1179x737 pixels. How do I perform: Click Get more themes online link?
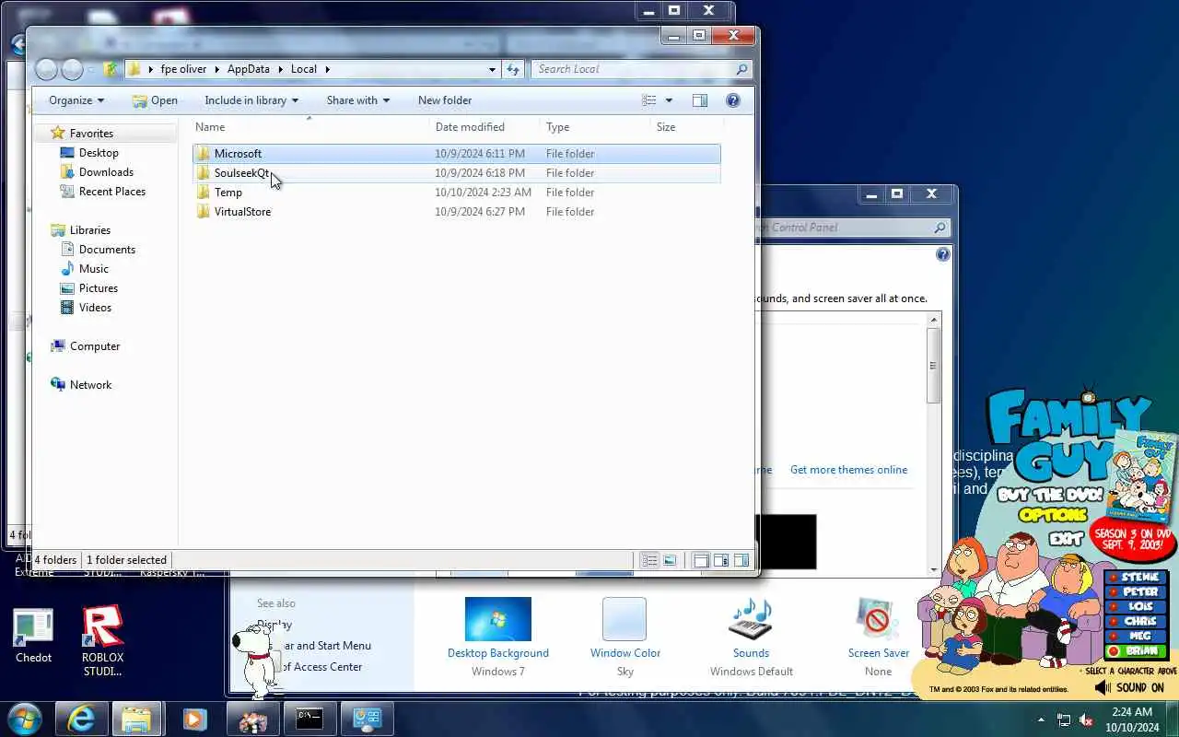(848, 470)
